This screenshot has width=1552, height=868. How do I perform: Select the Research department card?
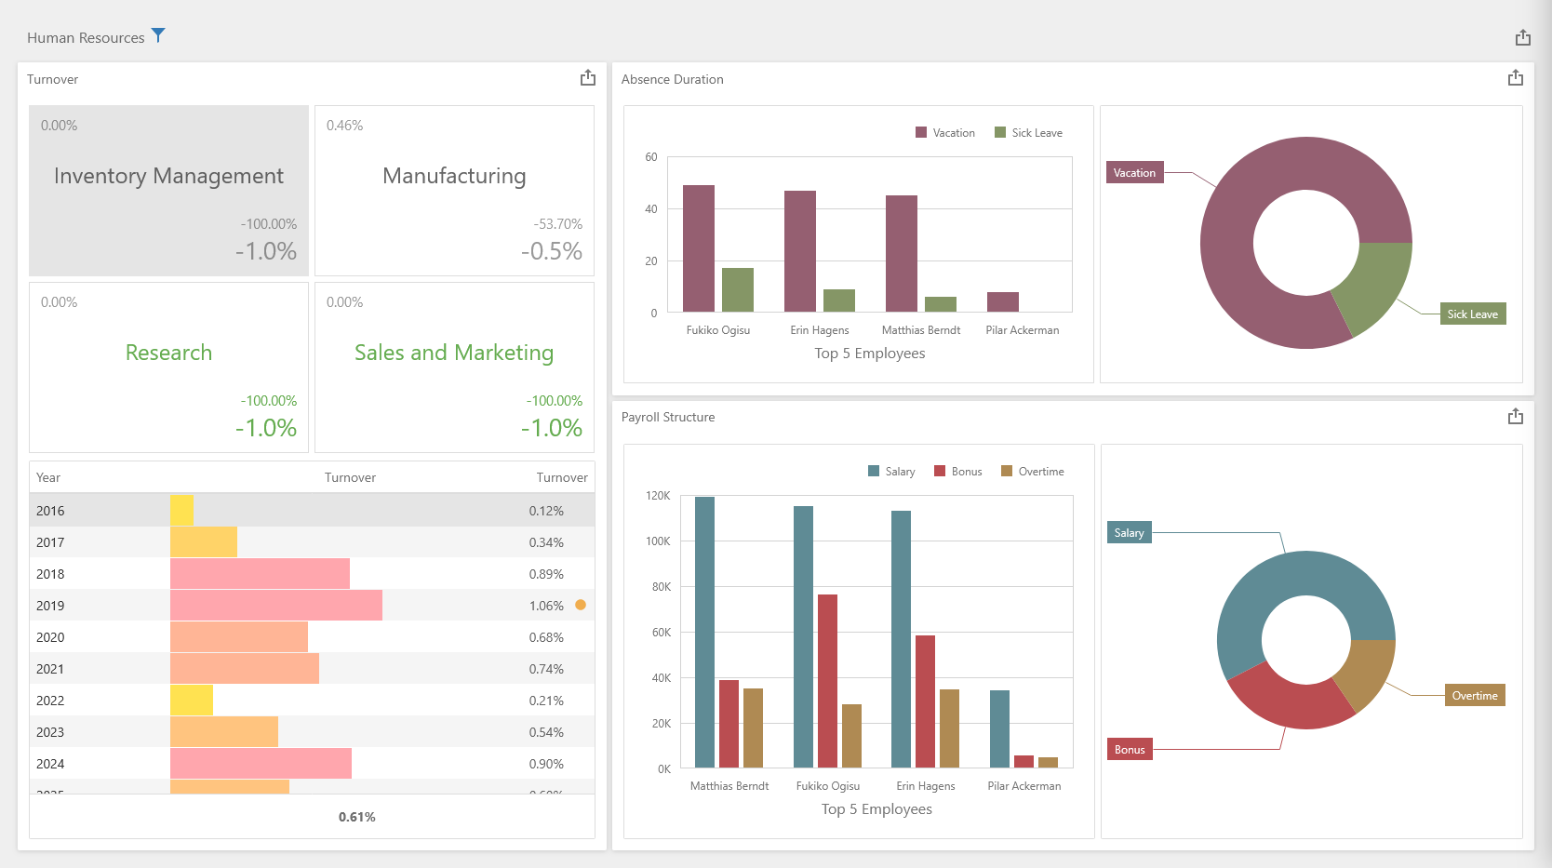coord(168,367)
